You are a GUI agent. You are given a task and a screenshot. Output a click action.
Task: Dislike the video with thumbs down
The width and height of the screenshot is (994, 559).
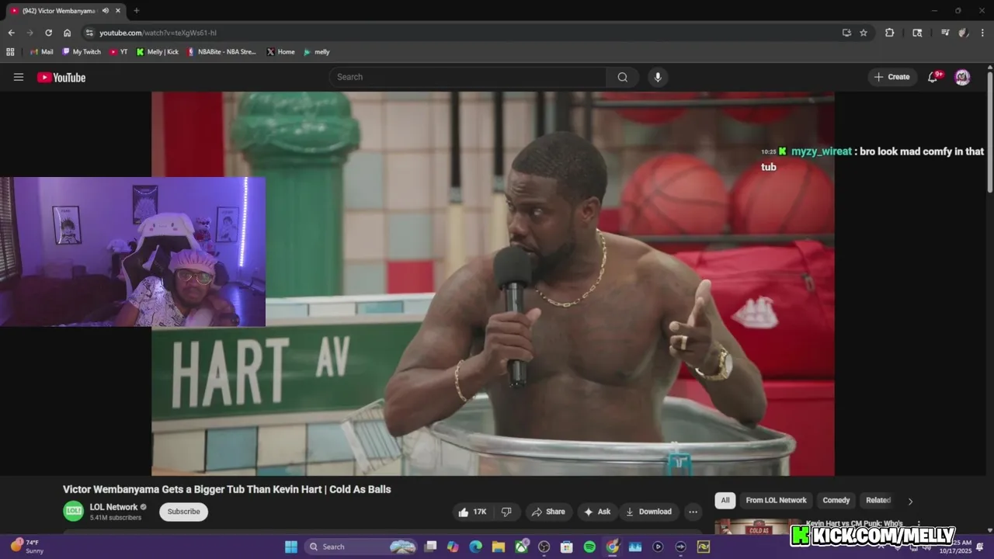[506, 512]
